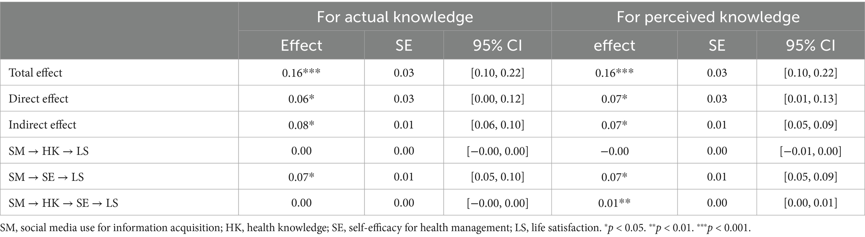Click the first '95% CI' subheader
865x237 pixels.
tap(498, 45)
